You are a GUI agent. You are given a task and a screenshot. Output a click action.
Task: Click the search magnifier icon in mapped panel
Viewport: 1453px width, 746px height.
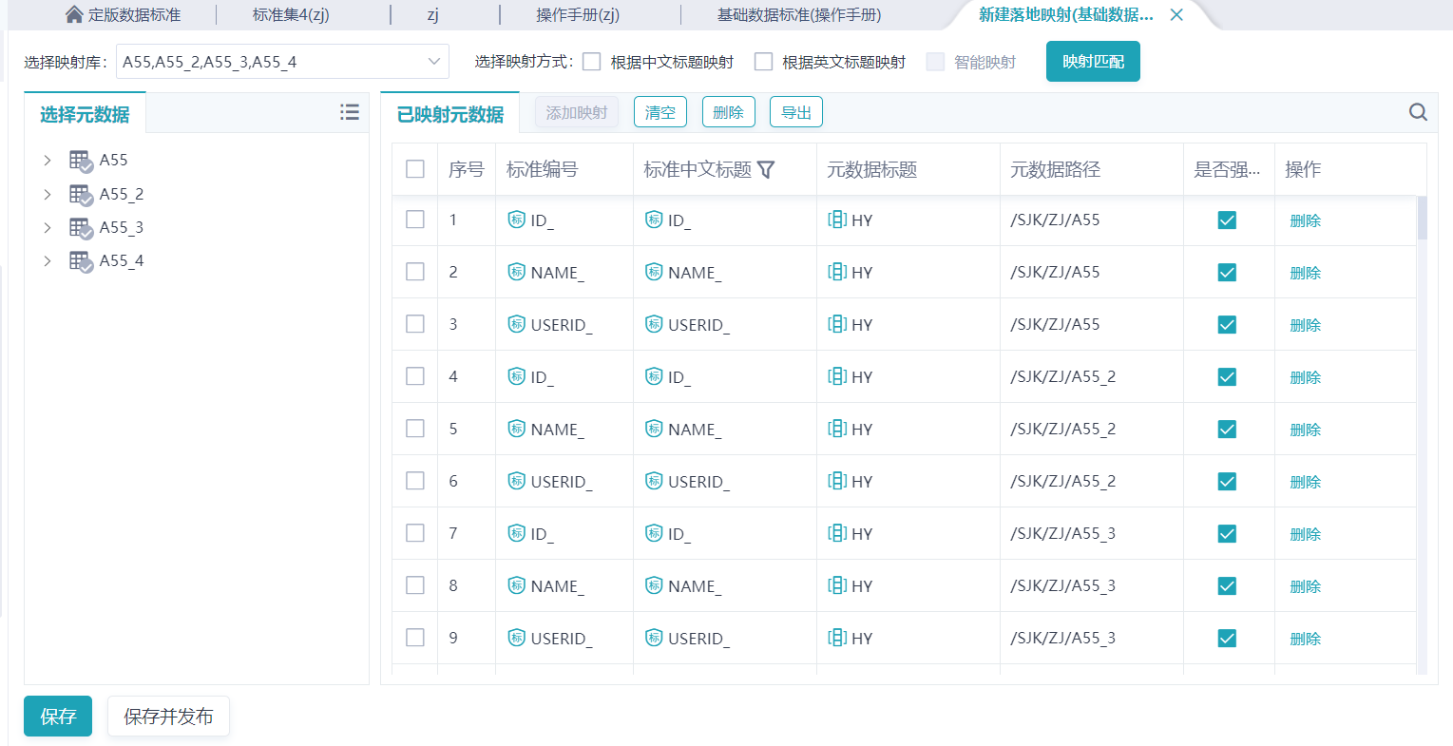coord(1418,112)
